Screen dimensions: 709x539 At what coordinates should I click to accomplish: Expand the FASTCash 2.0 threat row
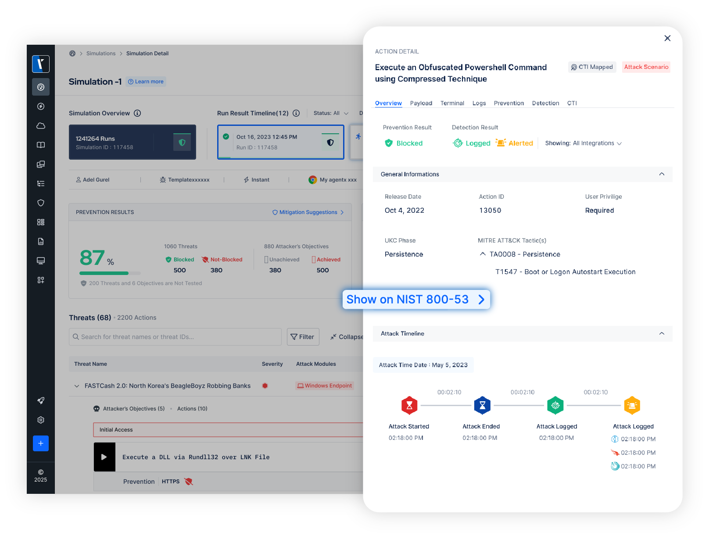77,386
